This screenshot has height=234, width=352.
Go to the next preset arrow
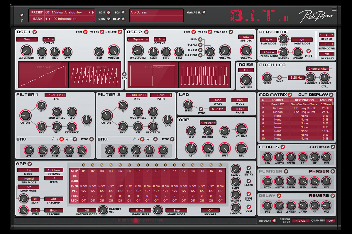tap(93, 13)
